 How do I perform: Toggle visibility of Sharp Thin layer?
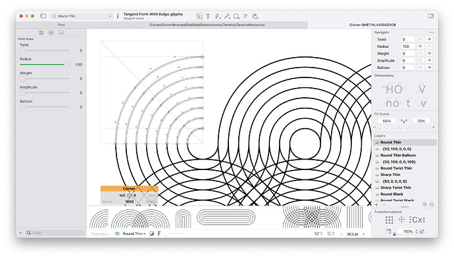377,175
